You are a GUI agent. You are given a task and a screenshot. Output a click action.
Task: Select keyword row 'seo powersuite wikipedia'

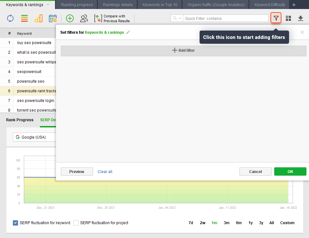(28, 62)
